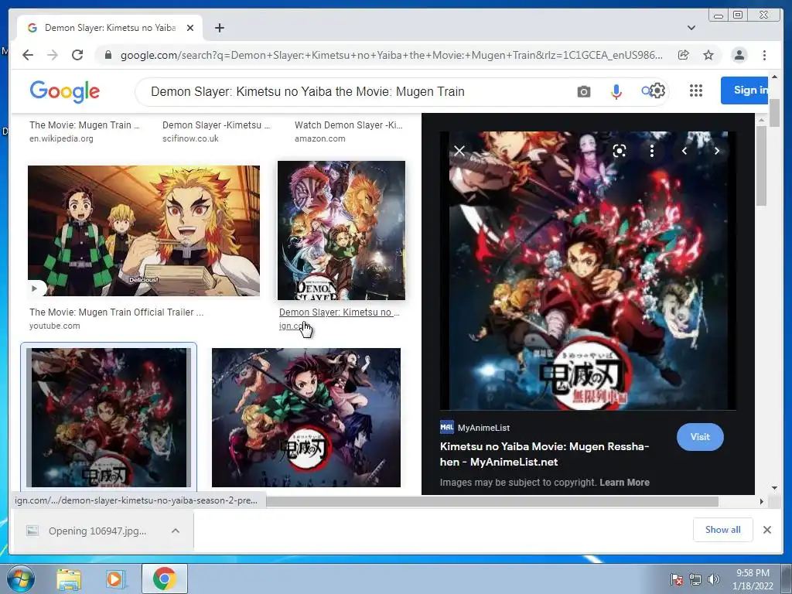The height and width of the screenshot is (594, 792).
Task: Expand download options for 106947.jpg
Action: pyautogui.click(x=176, y=531)
